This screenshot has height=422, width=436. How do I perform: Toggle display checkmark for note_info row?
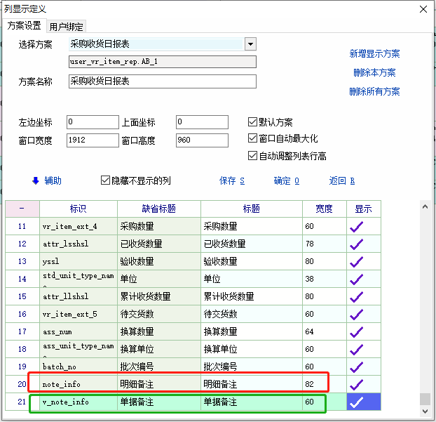356,384
